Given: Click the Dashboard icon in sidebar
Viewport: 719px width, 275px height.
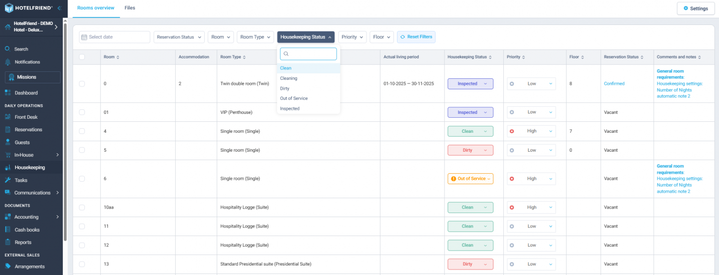Looking at the screenshot, I should [7, 92].
